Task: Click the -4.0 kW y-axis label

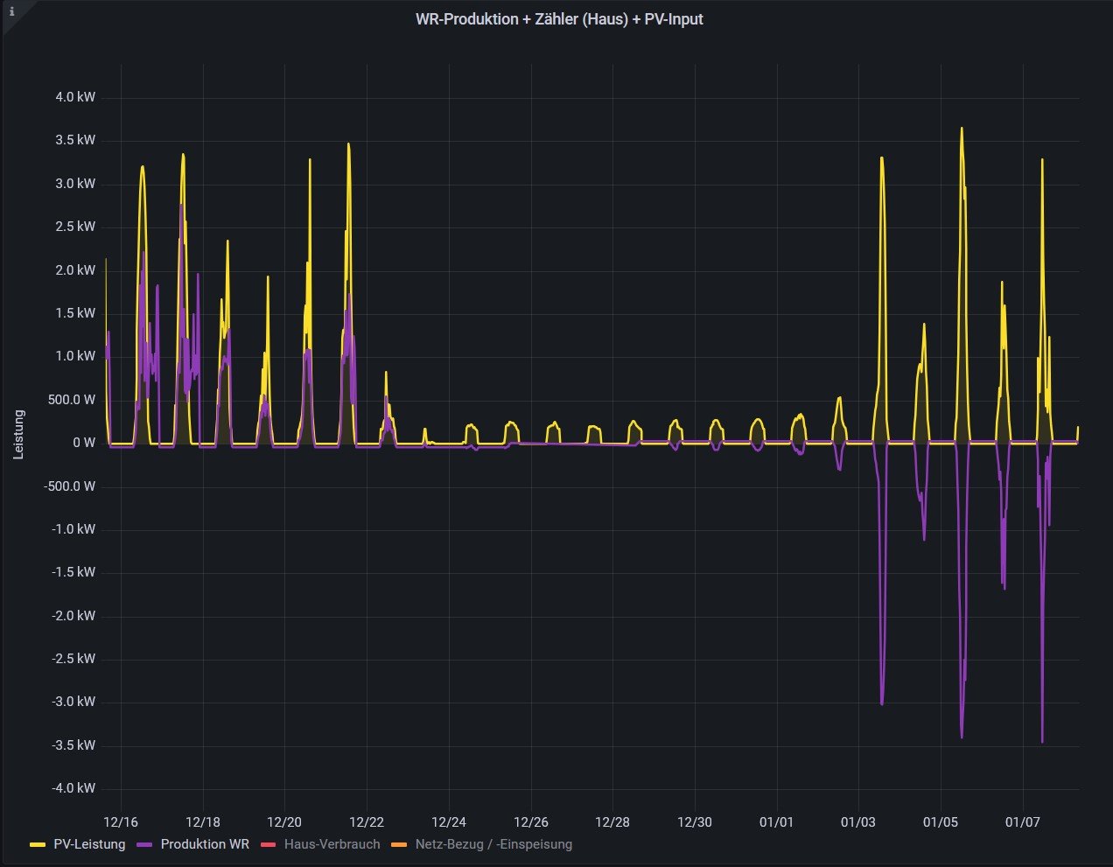Action: pos(73,788)
